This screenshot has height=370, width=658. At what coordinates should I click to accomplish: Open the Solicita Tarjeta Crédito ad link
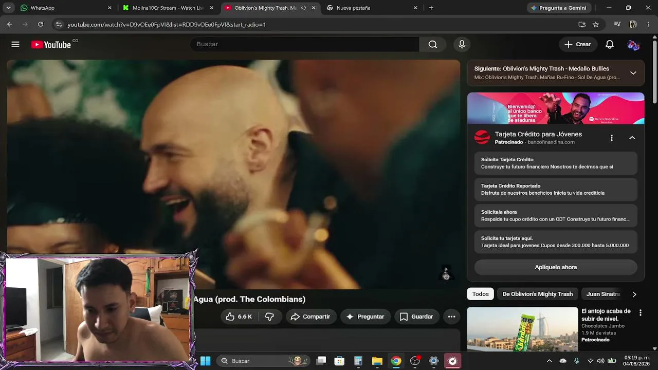[x=556, y=163]
